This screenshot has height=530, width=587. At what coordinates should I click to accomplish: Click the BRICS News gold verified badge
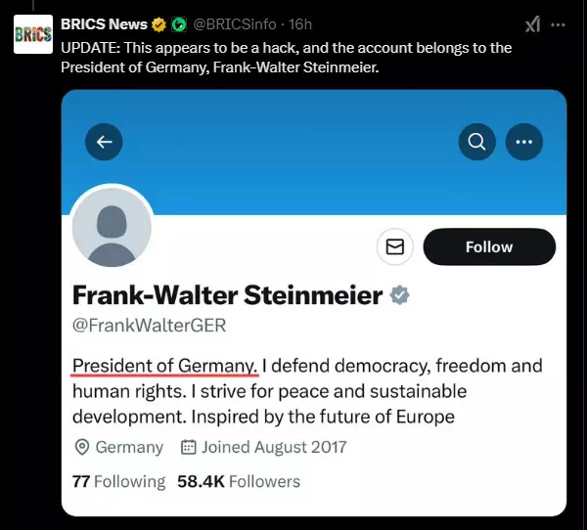[x=158, y=24]
